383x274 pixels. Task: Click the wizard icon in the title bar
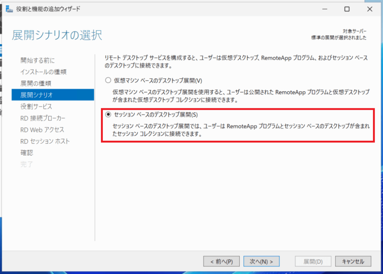(x=9, y=9)
